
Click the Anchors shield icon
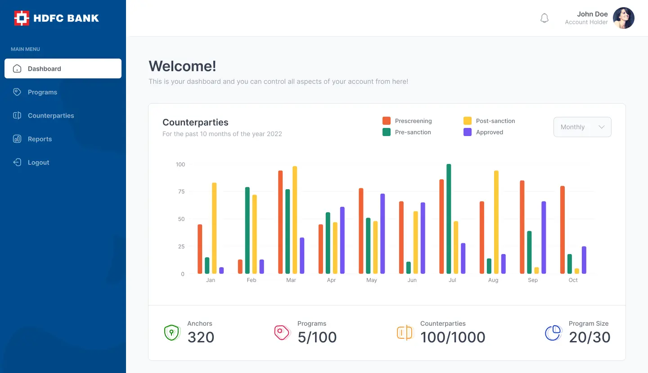pyautogui.click(x=171, y=332)
